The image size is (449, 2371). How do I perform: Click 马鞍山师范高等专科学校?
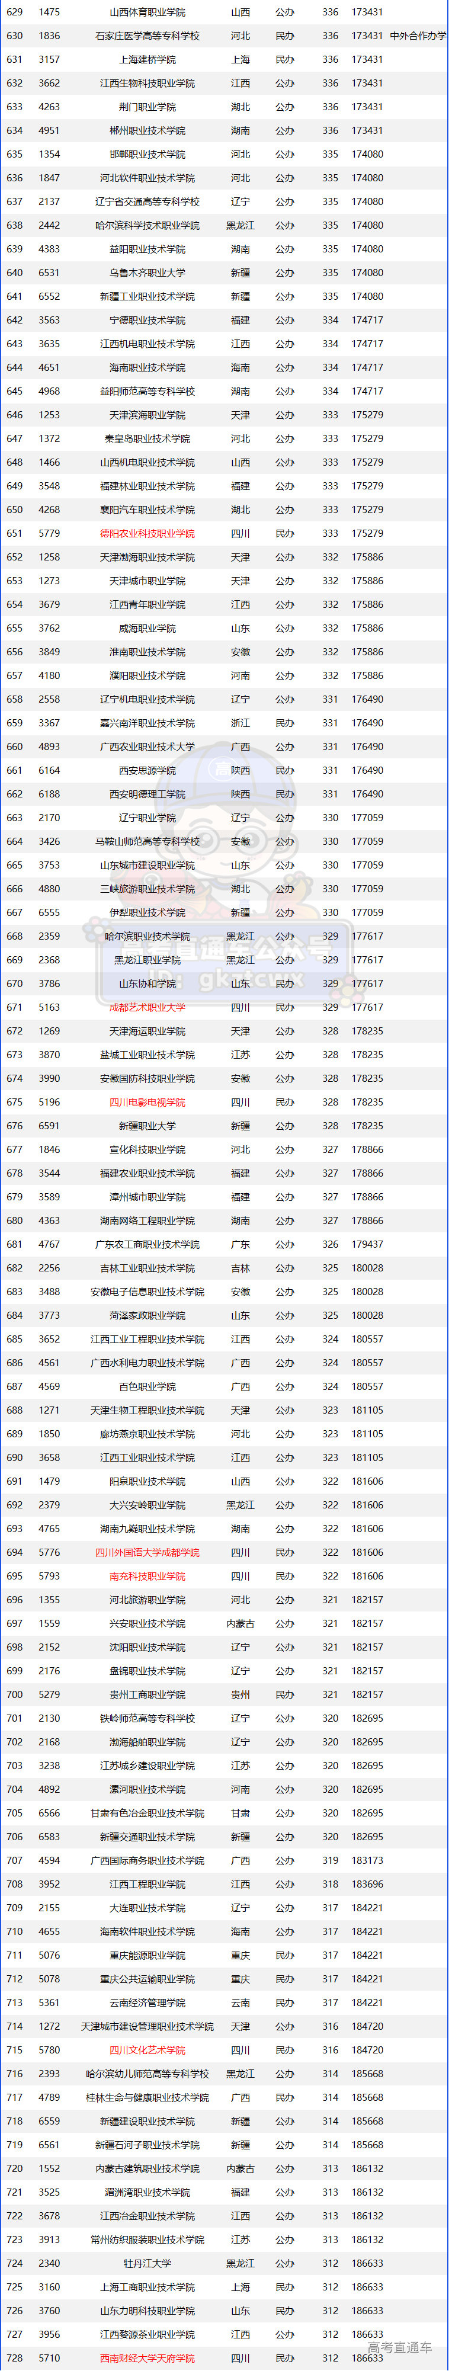[x=147, y=841]
